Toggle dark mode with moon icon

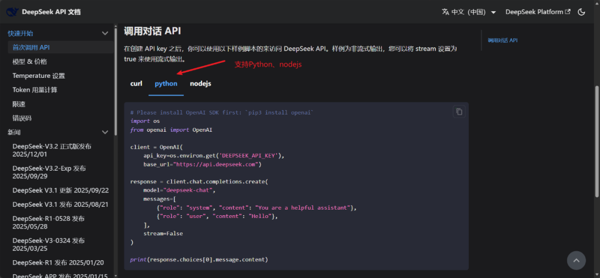(581, 12)
